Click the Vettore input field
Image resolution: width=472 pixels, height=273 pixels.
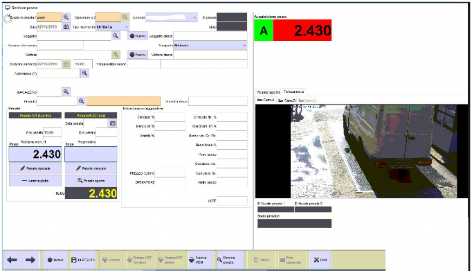point(74,55)
